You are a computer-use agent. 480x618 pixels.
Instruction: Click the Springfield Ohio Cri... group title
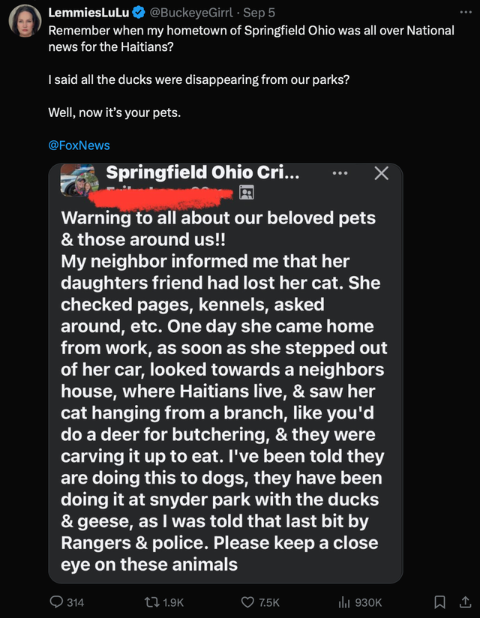202,173
